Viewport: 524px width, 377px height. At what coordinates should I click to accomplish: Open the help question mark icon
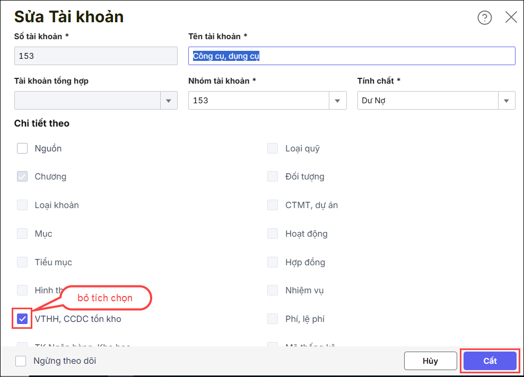[x=485, y=17]
